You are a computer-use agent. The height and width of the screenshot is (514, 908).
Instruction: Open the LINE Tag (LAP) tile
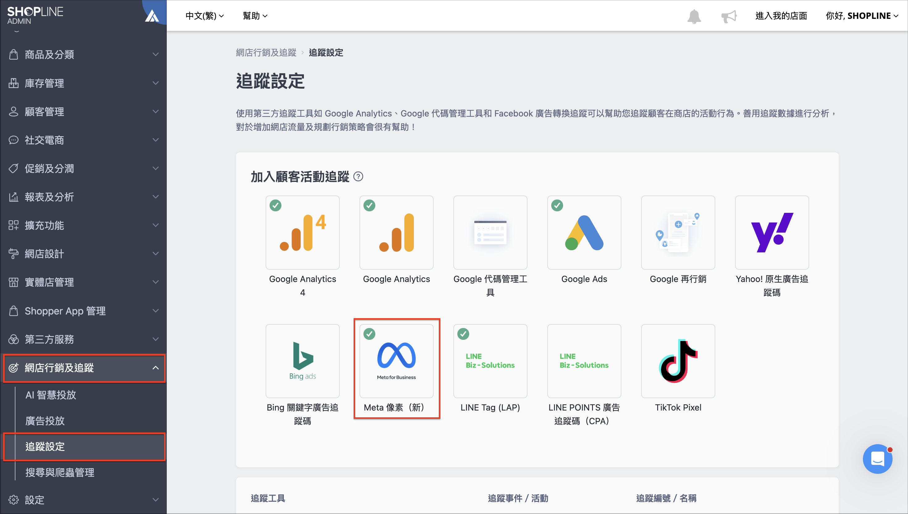[x=490, y=361]
